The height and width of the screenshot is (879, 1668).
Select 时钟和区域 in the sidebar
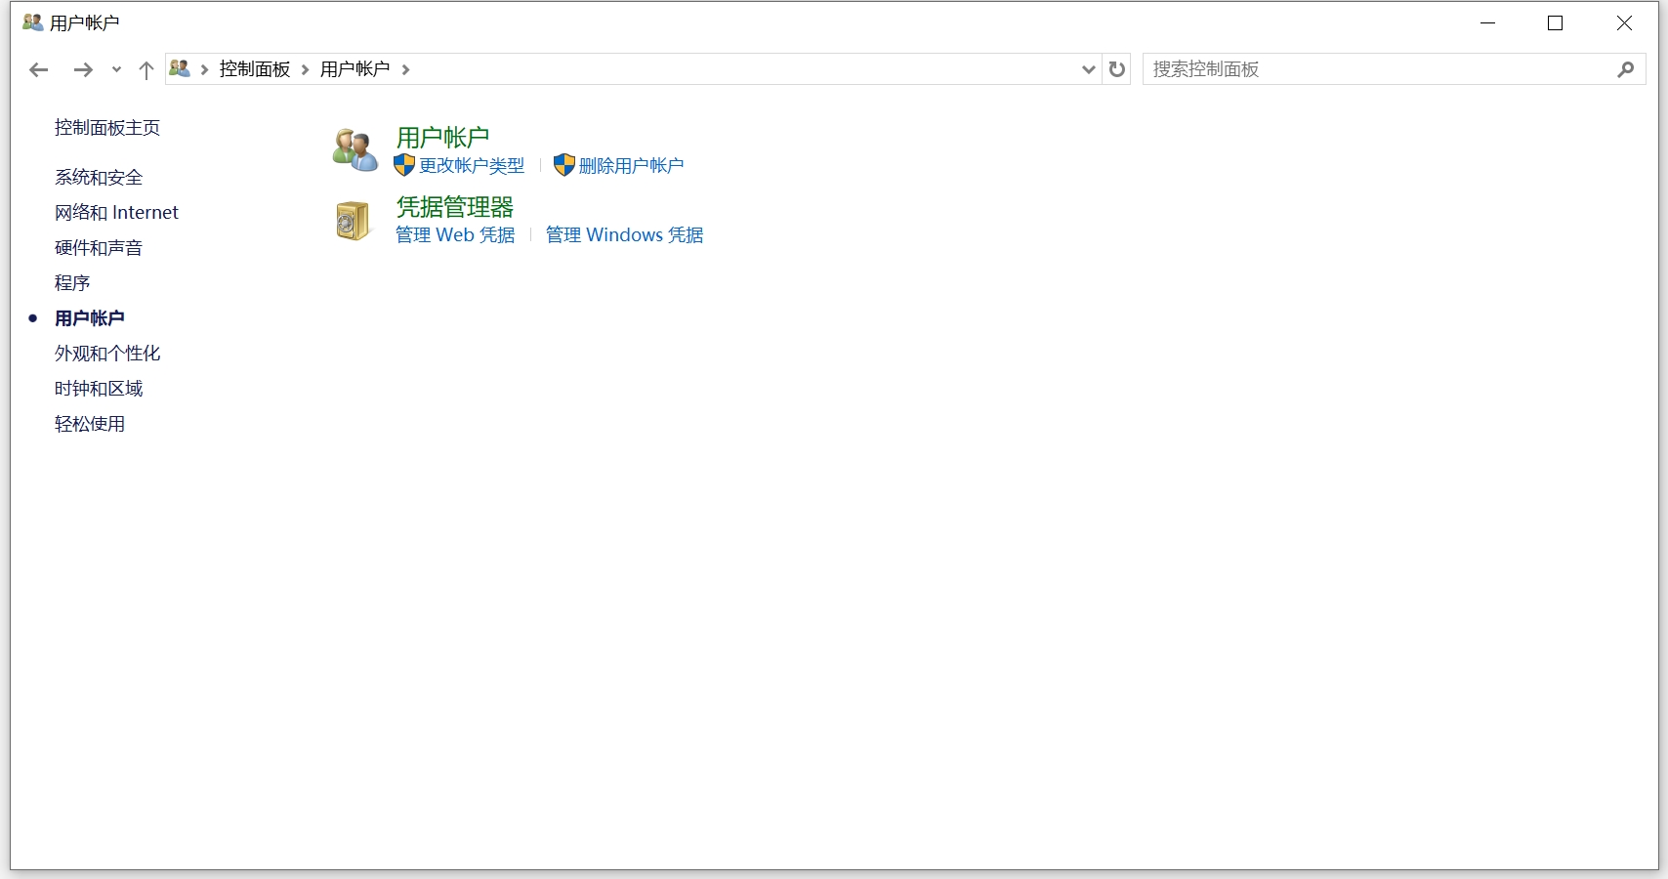99,388
